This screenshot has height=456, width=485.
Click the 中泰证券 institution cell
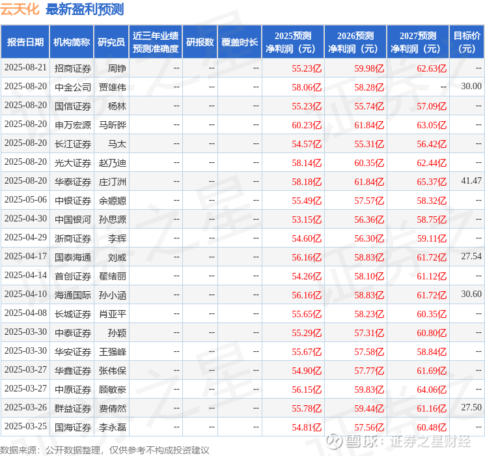point(73,332)
